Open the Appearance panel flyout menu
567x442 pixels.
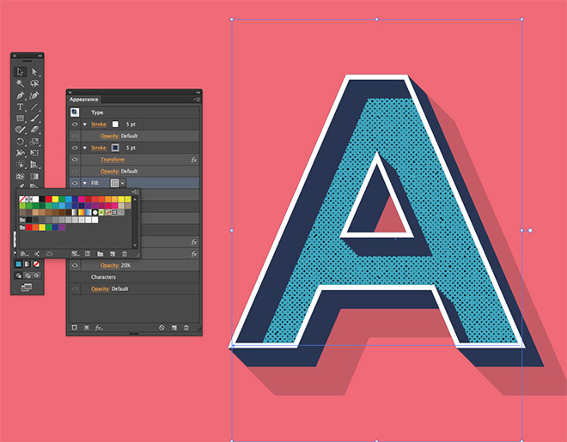(x=197, y=100)
